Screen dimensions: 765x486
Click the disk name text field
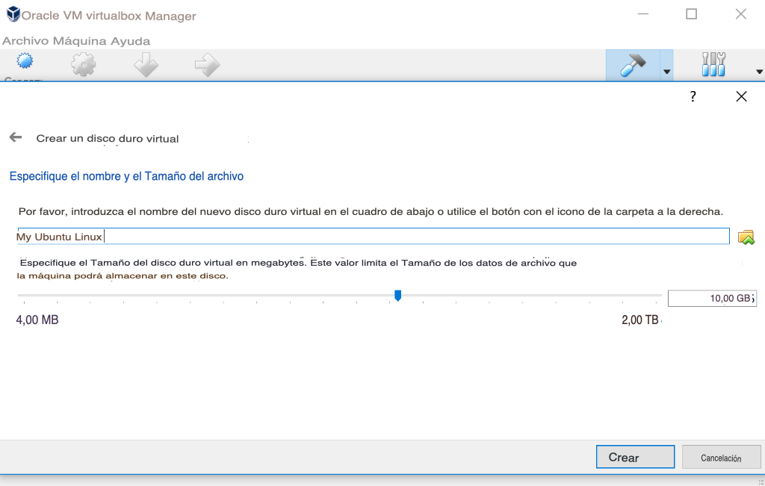point(374,237)
